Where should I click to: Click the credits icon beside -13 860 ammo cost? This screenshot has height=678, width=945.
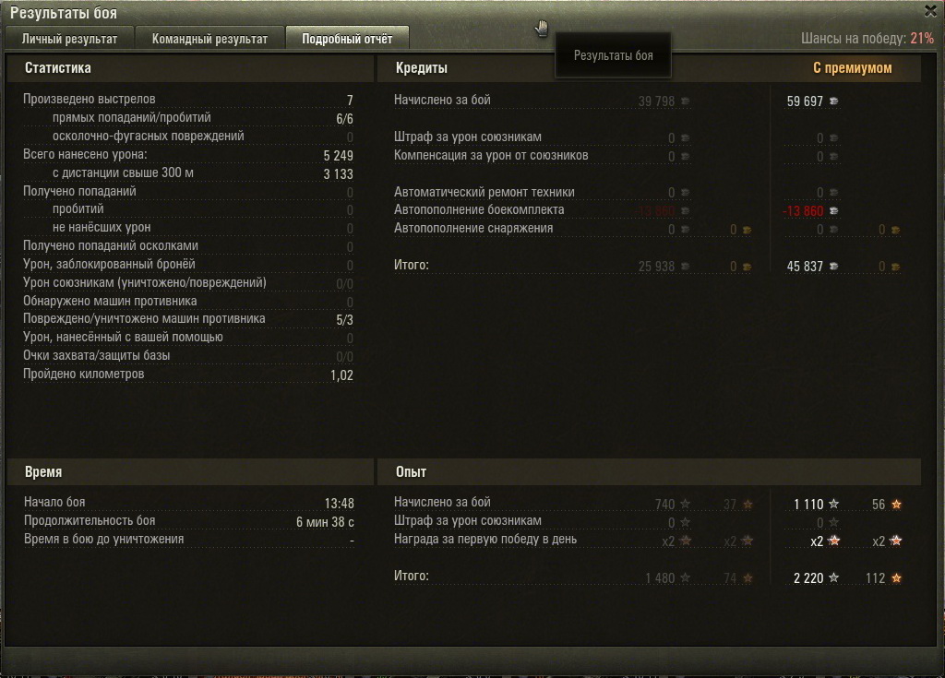(834, 211)
